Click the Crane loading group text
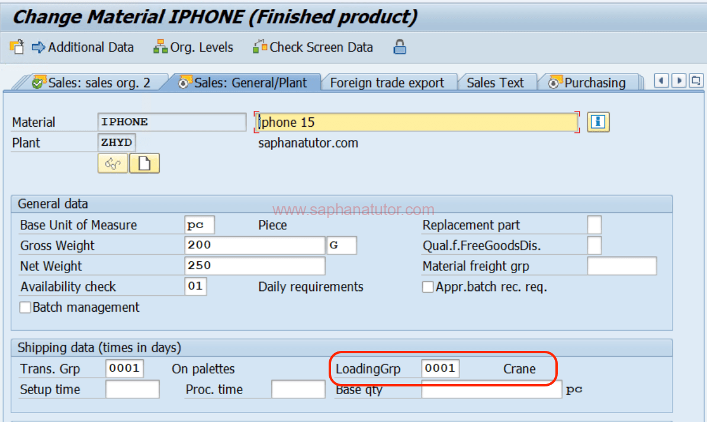 [x=519, y=369]
